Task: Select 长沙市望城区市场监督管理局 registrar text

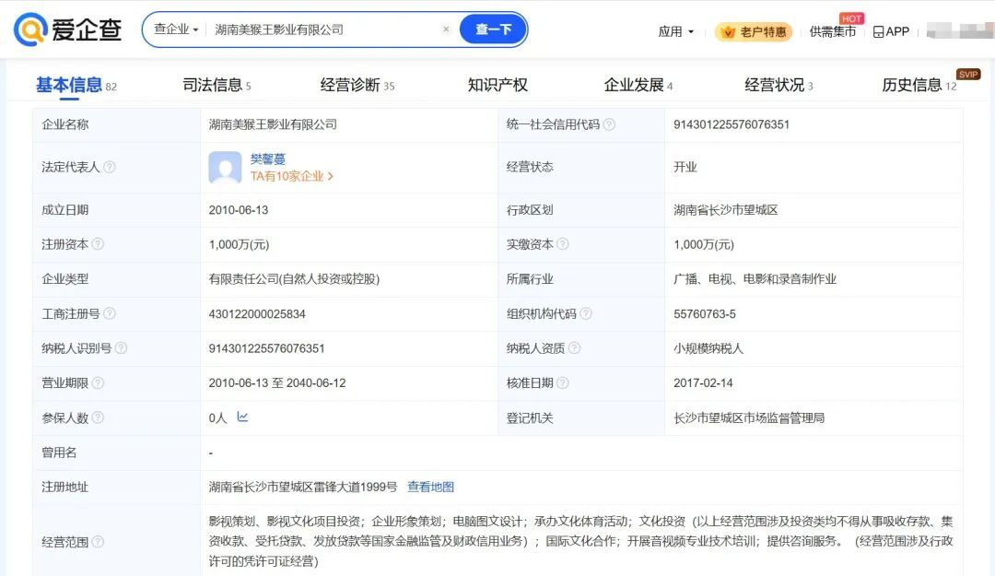Action: 749,417
